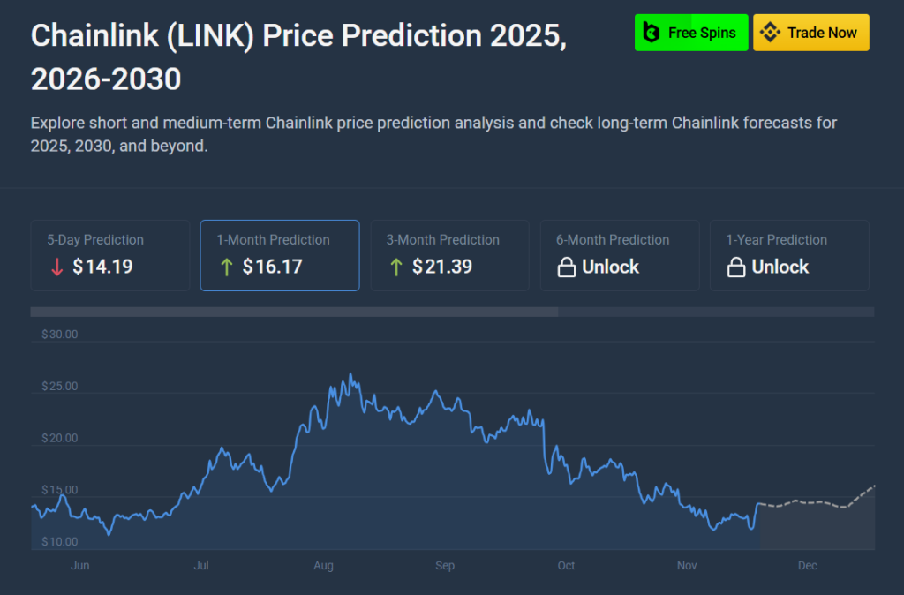Click the red down arrow beside $14.19
Screen dimensions: 904x595
pos(57,267)
